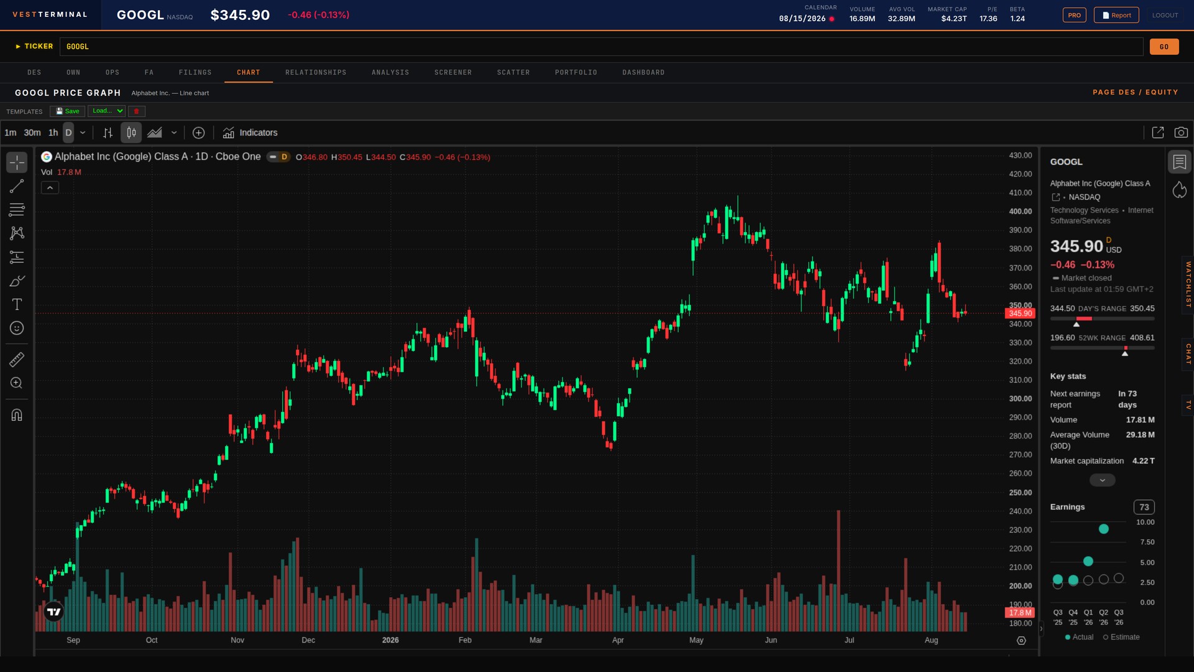The width and height of the screenshot is (1194, 672).
Task: Switch to the RELATIONSHIPS tab
Action: (x=316, y=73)
